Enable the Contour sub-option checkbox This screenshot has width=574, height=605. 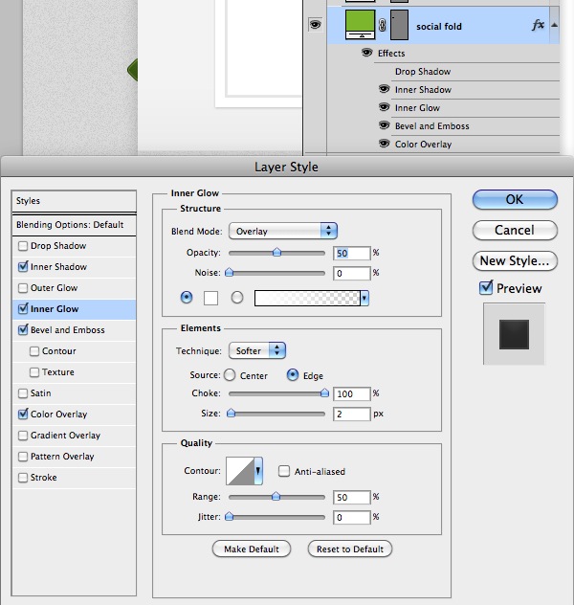(x=34, y=351)
